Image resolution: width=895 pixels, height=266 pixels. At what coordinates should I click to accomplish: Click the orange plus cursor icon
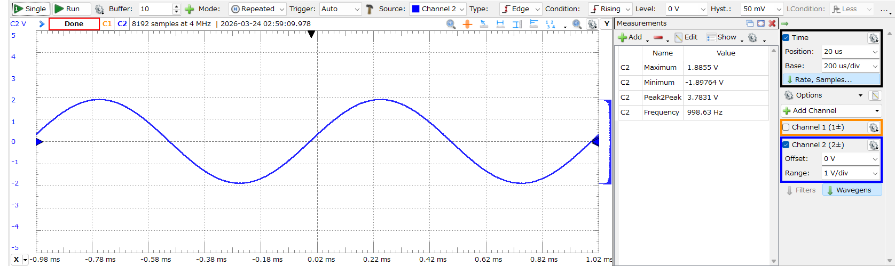point(467,24)
